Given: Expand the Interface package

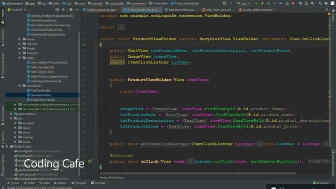Looking at the screenshot, I should coord(19,44).
